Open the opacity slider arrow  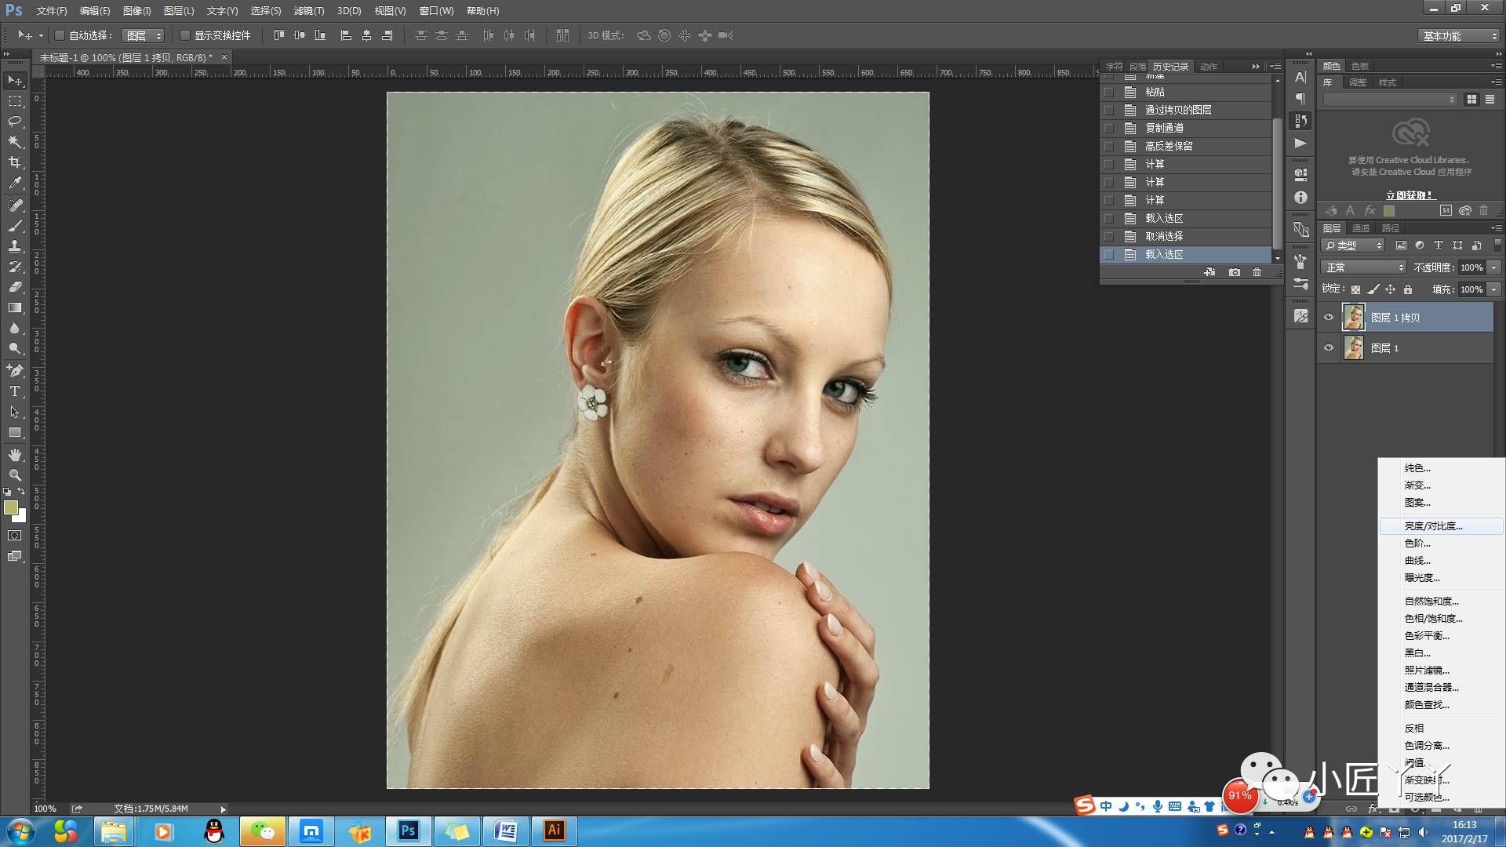pyautogui.click(x=1494, y=267)
